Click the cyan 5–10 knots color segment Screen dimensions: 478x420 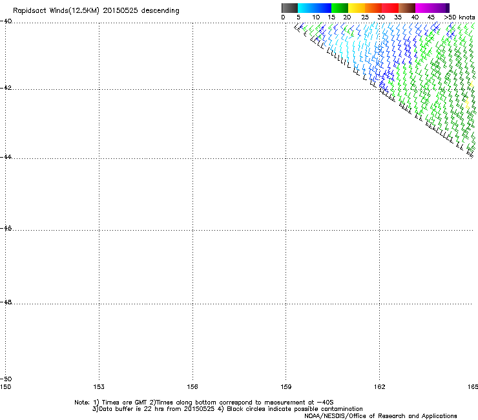(306, 8)
